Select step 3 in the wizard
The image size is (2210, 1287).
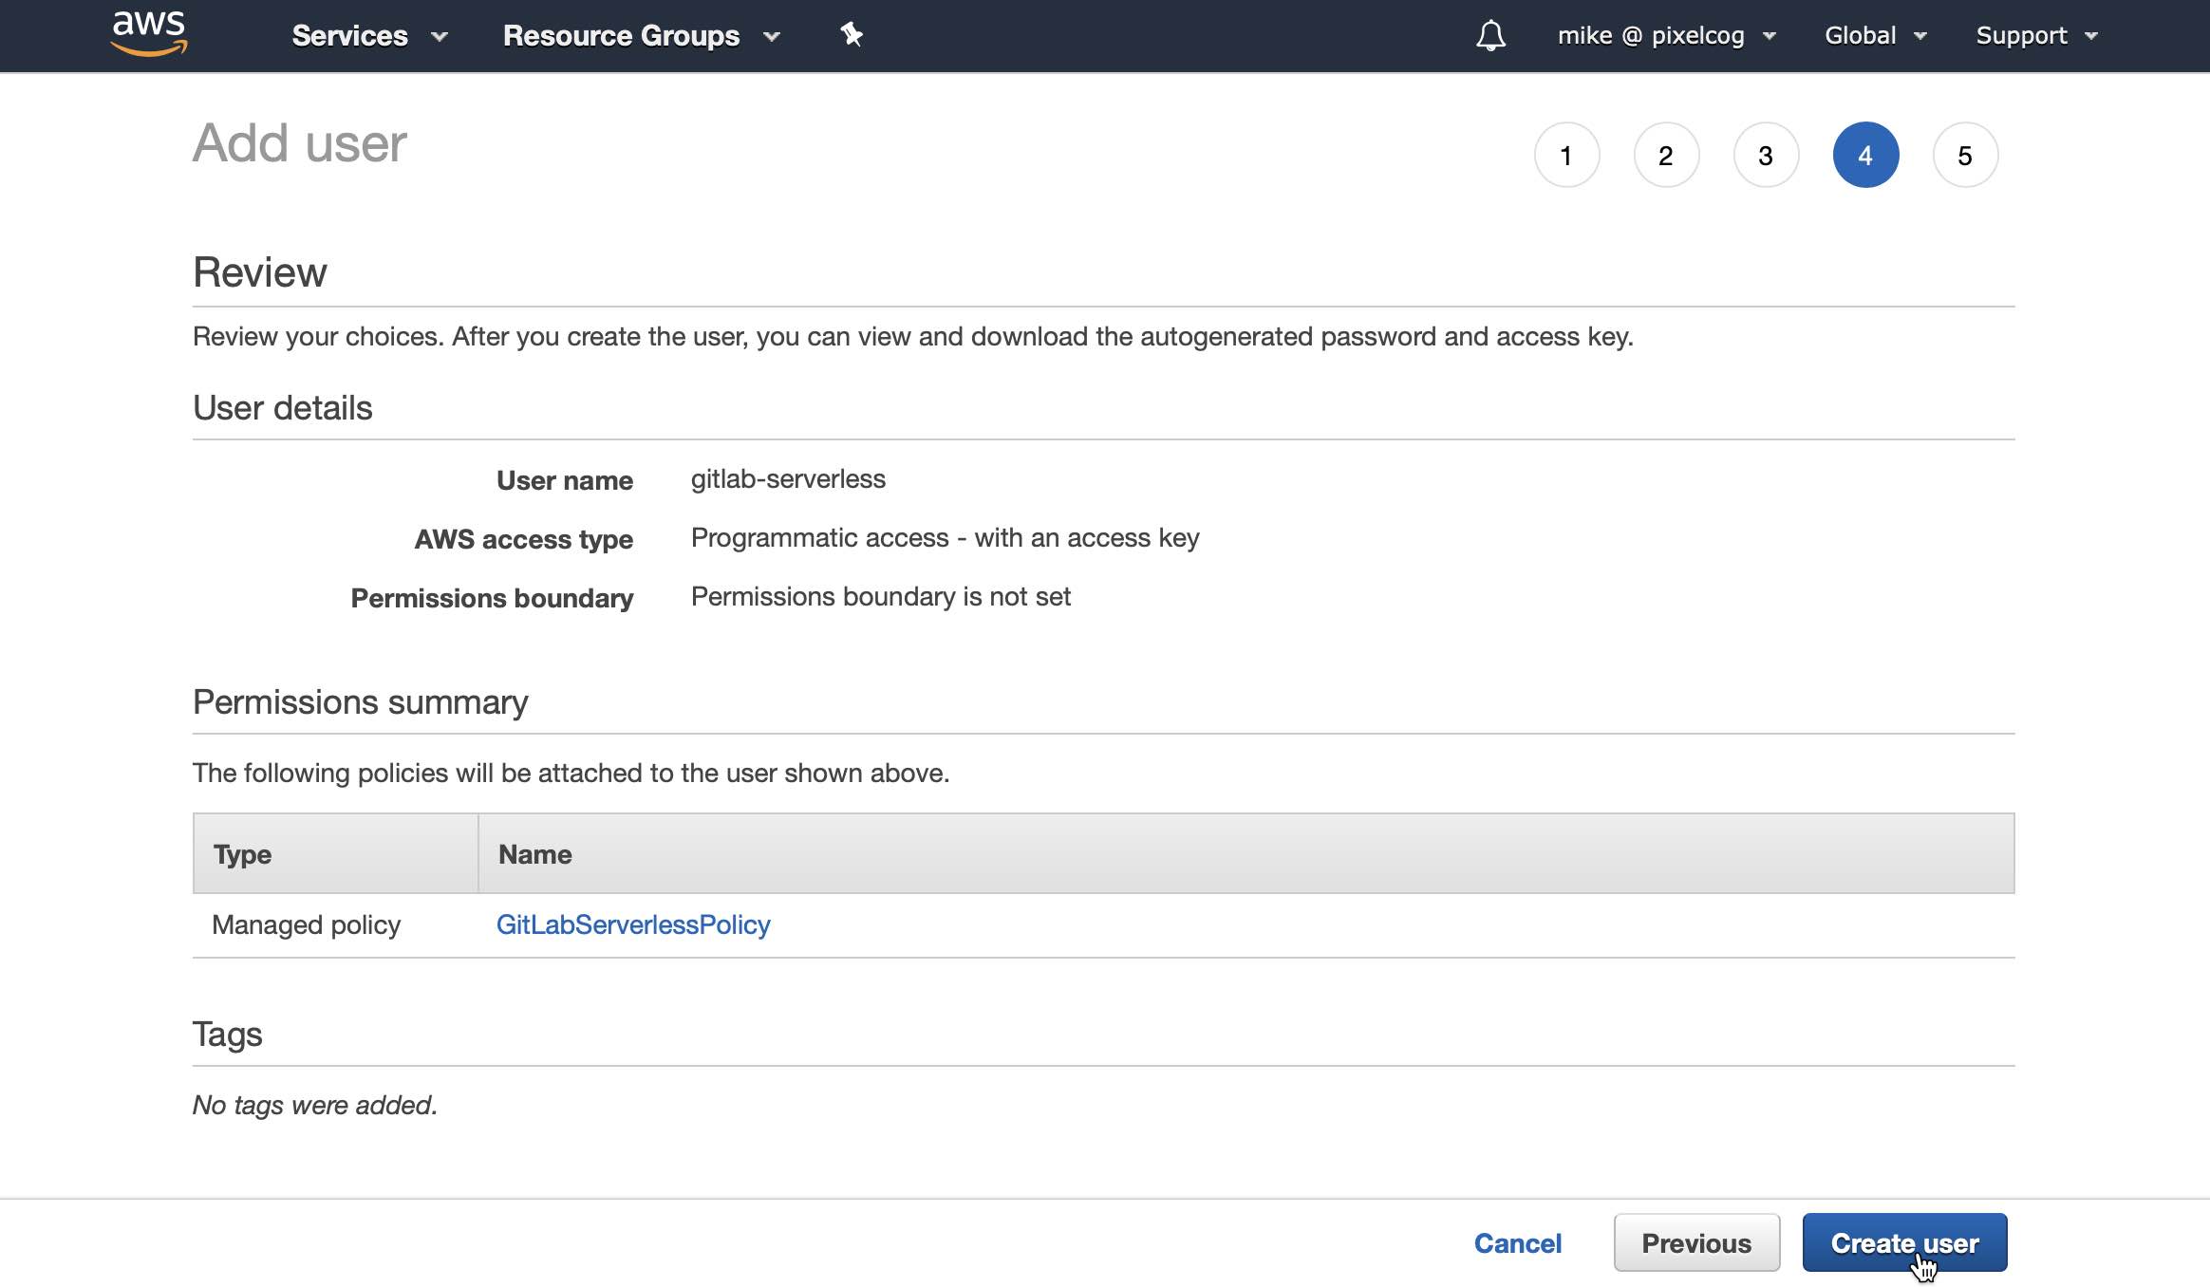(x=1766, y=153)
